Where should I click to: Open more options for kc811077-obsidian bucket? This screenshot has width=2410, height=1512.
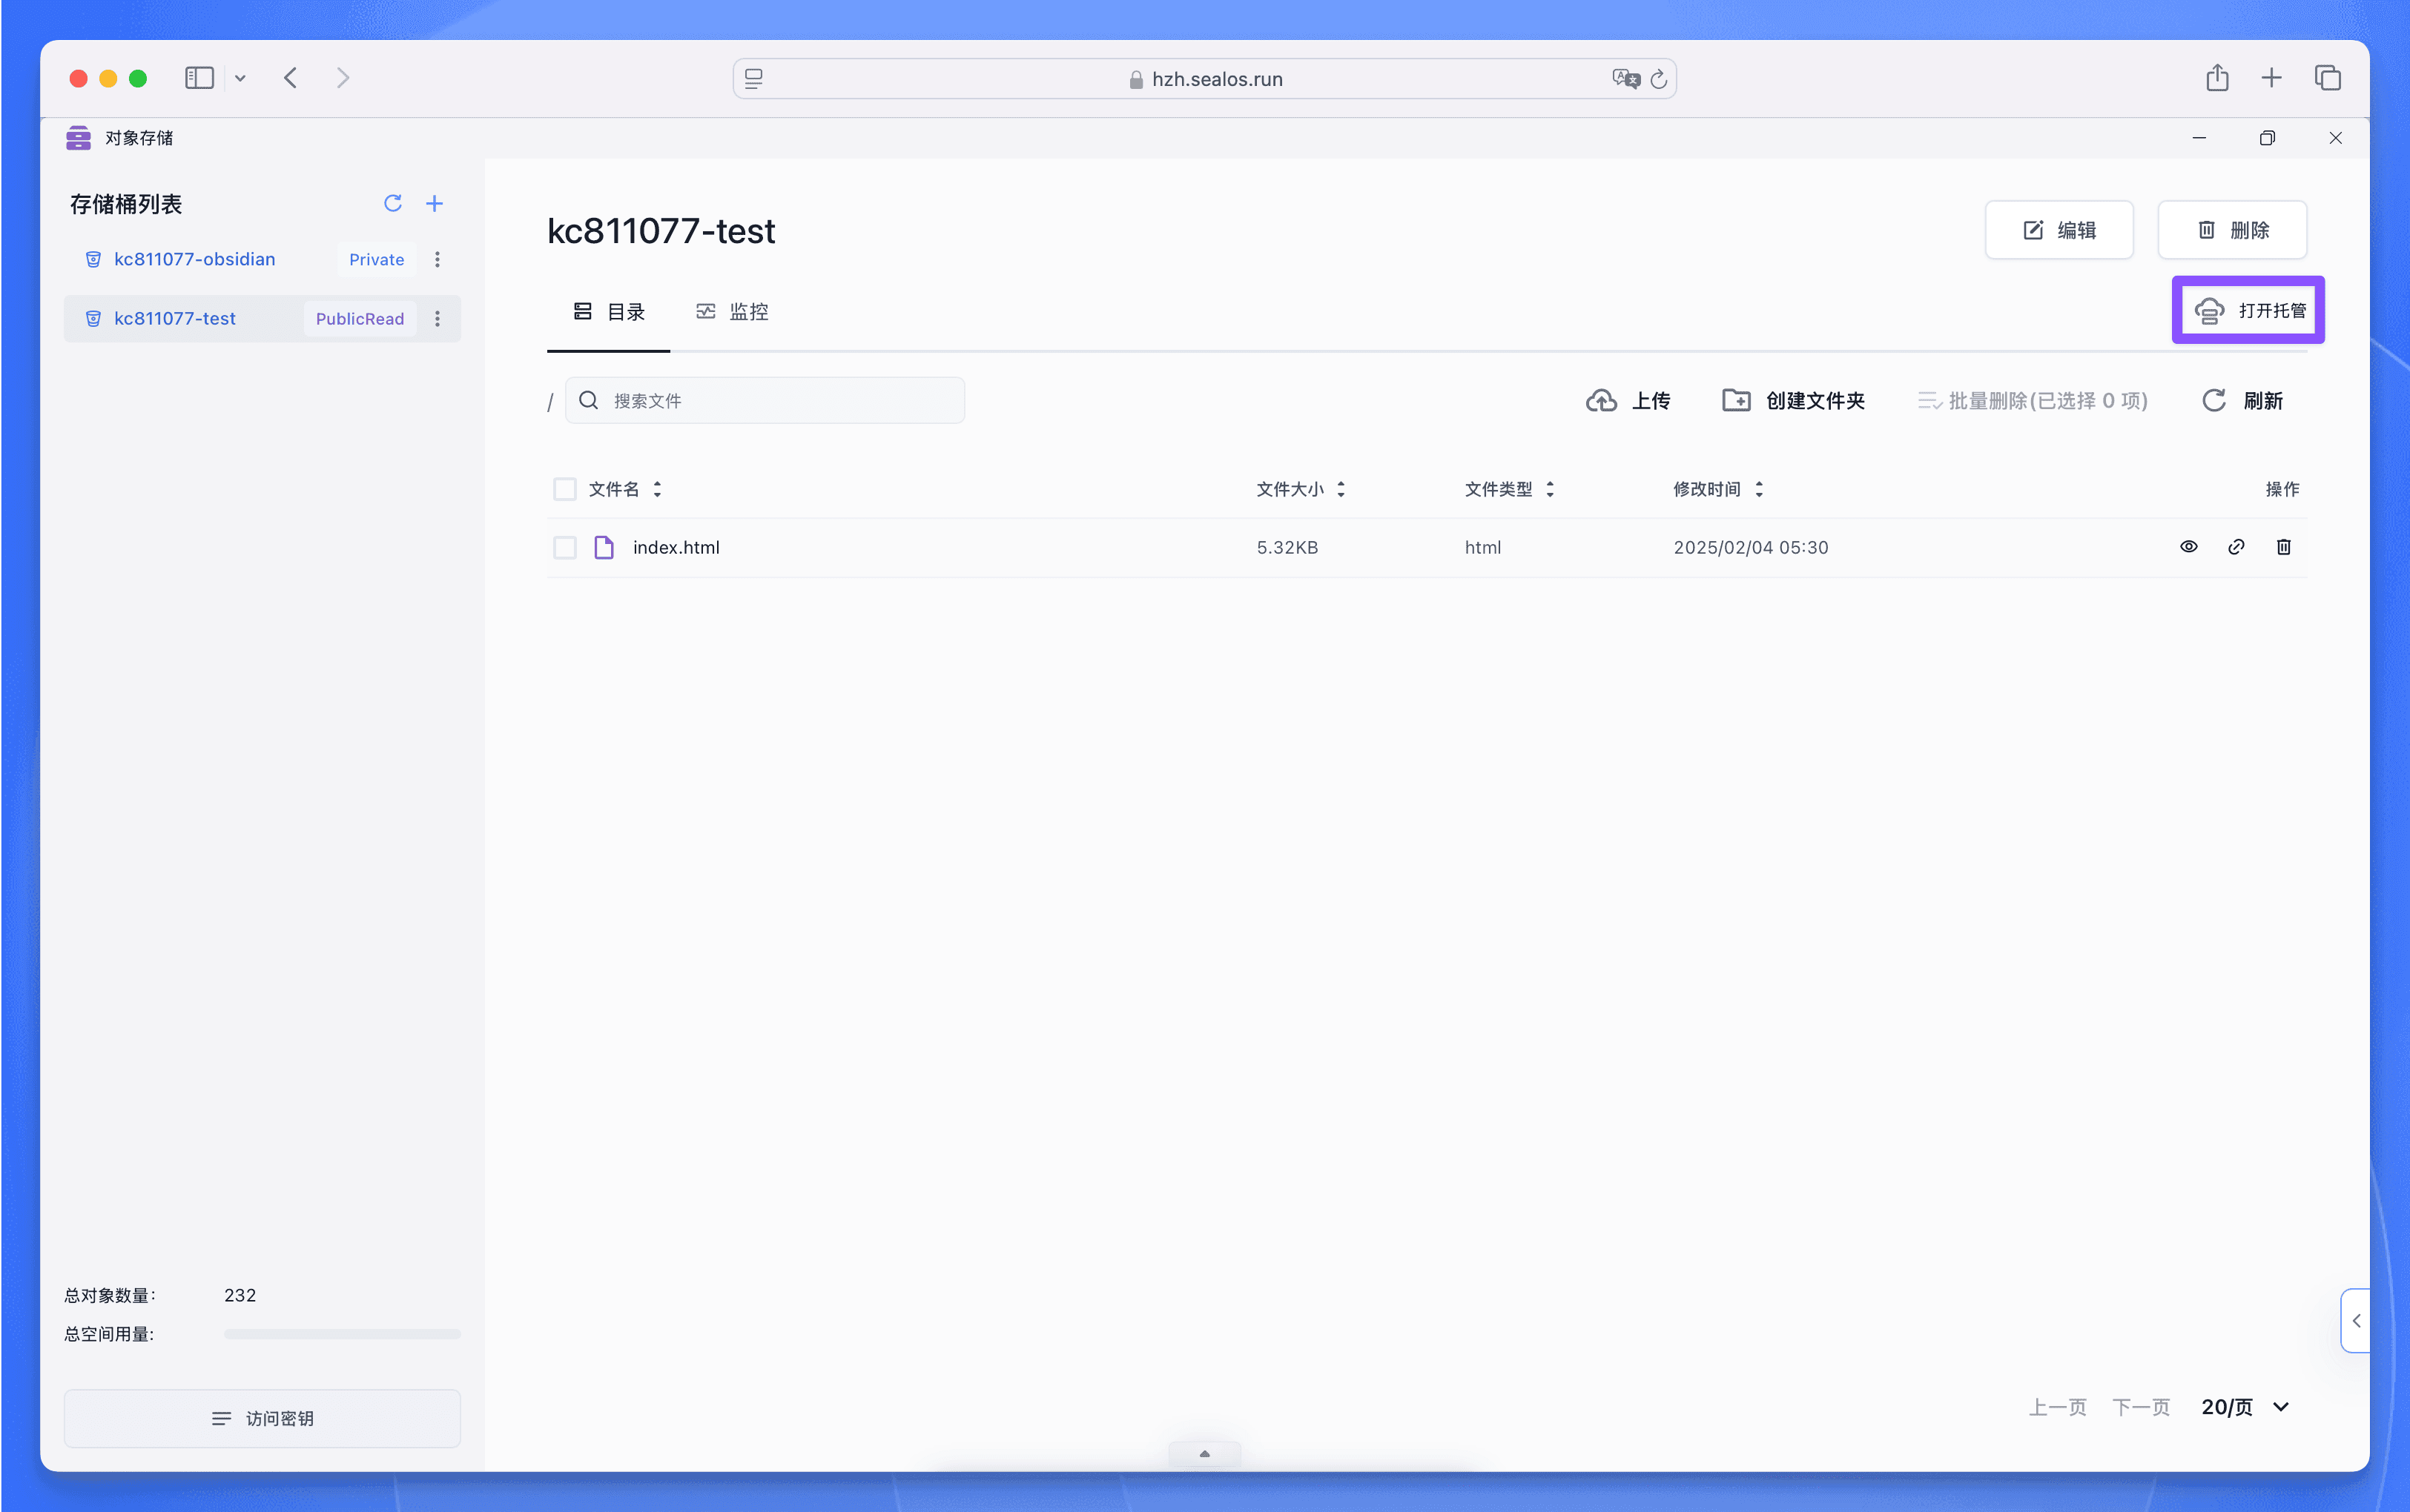tap(438, 259)
